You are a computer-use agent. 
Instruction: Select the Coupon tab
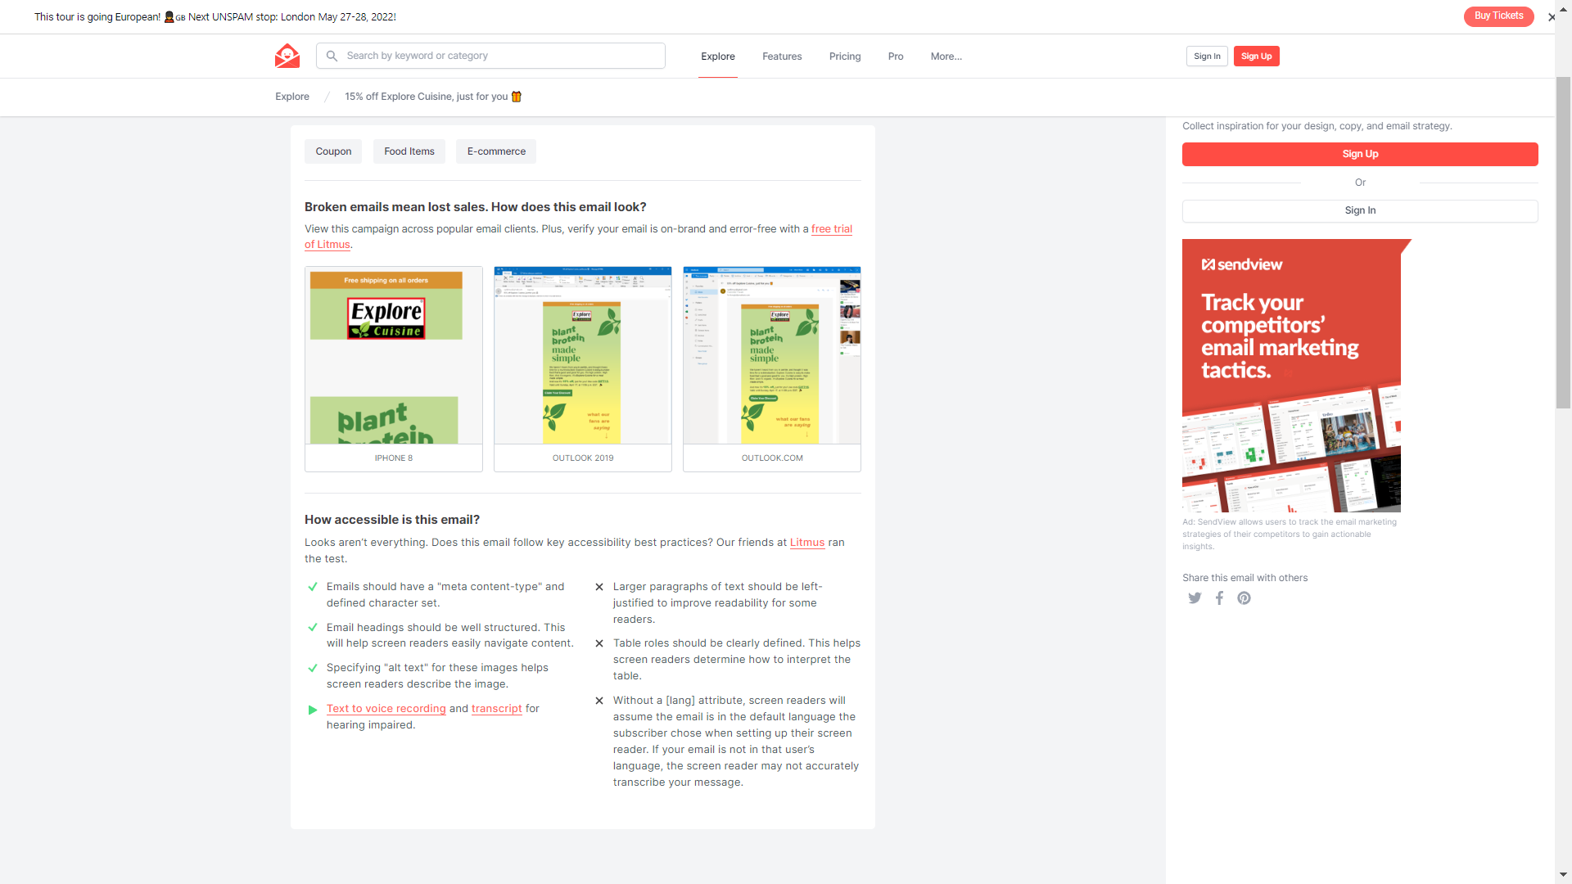pos(333,150)
